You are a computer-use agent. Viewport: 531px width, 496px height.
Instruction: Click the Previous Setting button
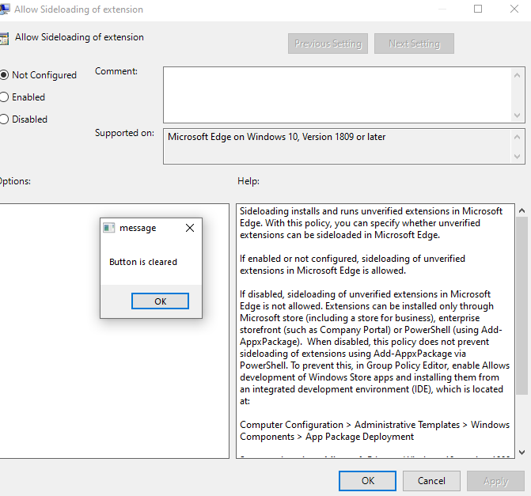click(328, 44)
